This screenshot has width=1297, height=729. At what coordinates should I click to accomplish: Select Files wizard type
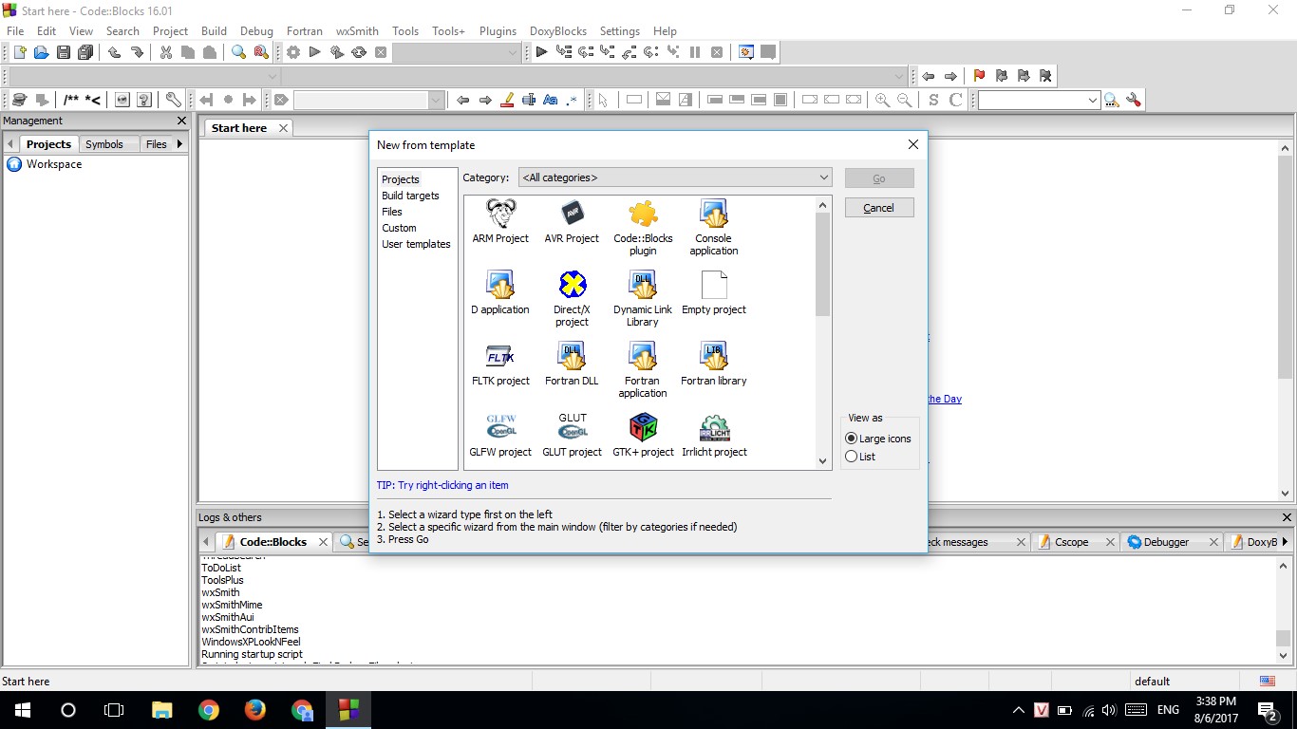(x=392, y=212)
